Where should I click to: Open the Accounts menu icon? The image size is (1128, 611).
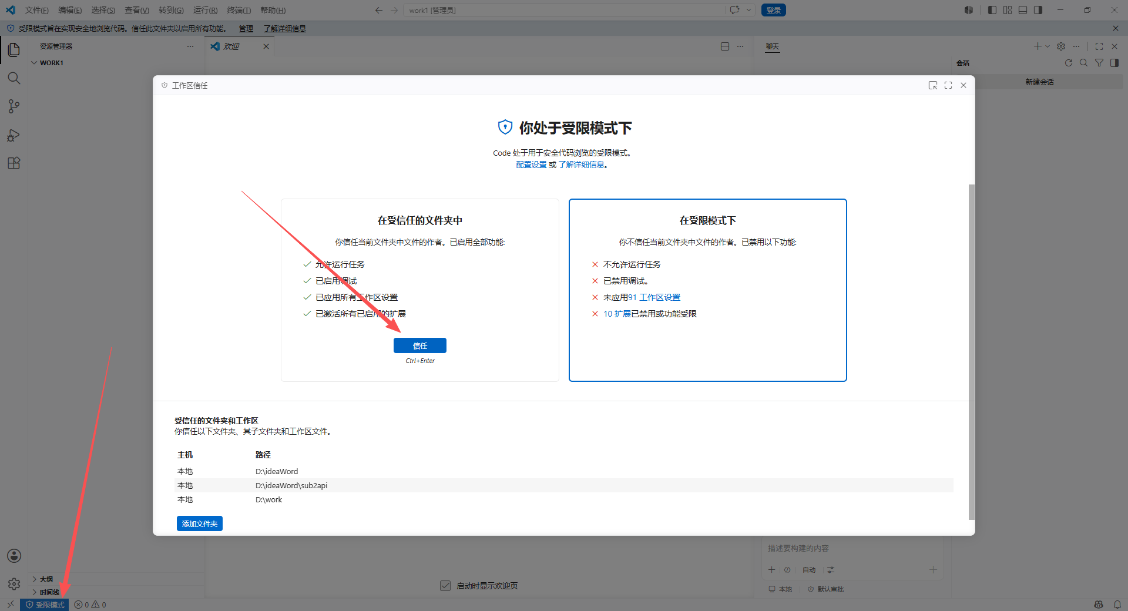point(14,556)
